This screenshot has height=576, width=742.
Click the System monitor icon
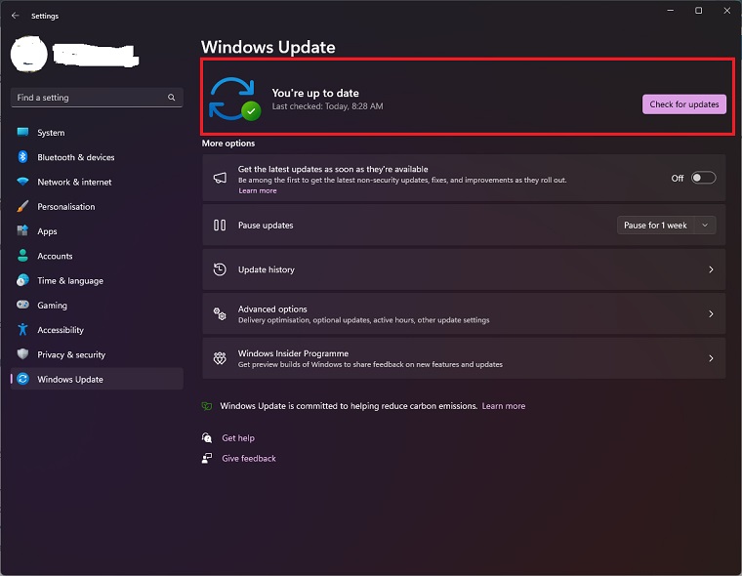click(22, 132)
